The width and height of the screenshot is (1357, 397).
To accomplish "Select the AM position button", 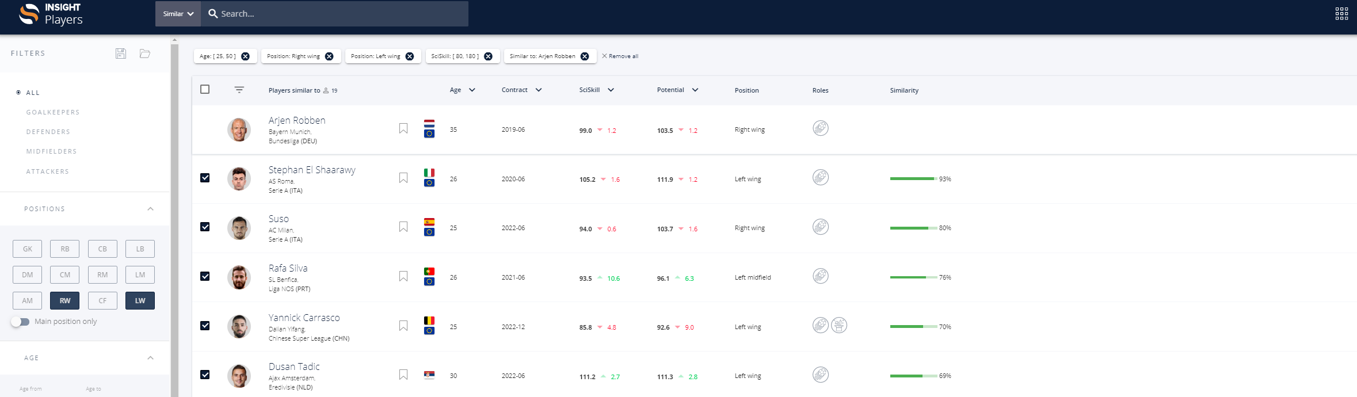I will pos(28,300).
